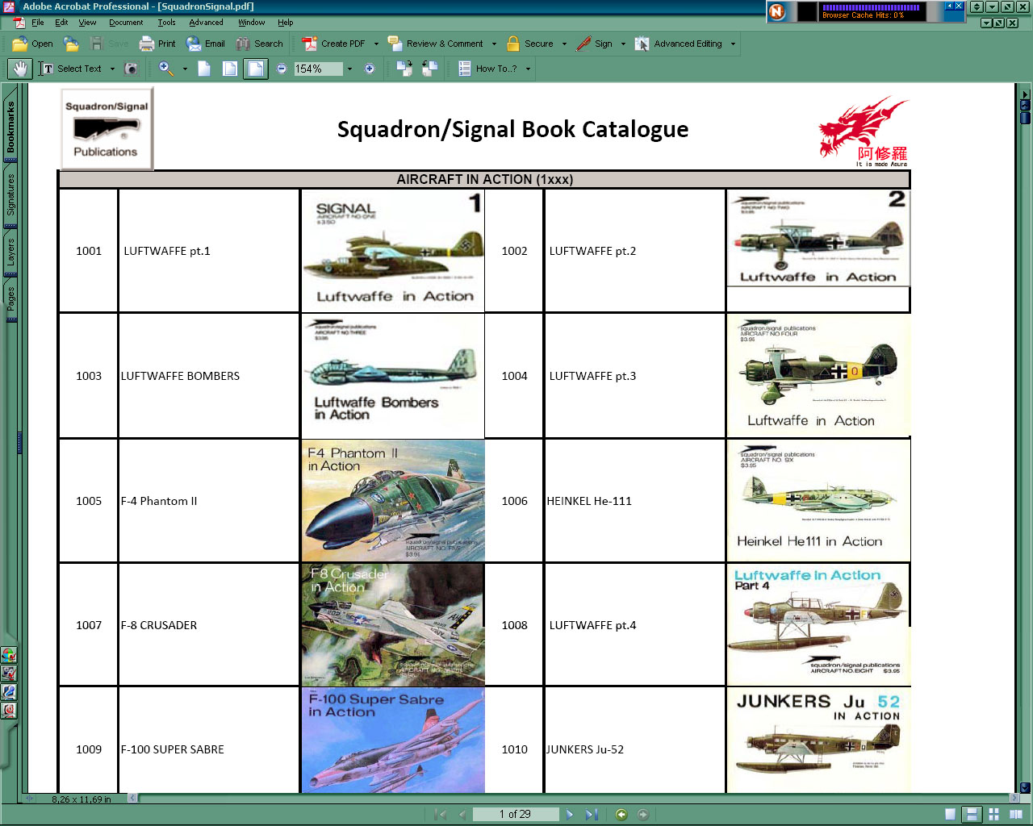Expand the Sign dropdown arrow

pyautogui.click(x=623, y=44)
